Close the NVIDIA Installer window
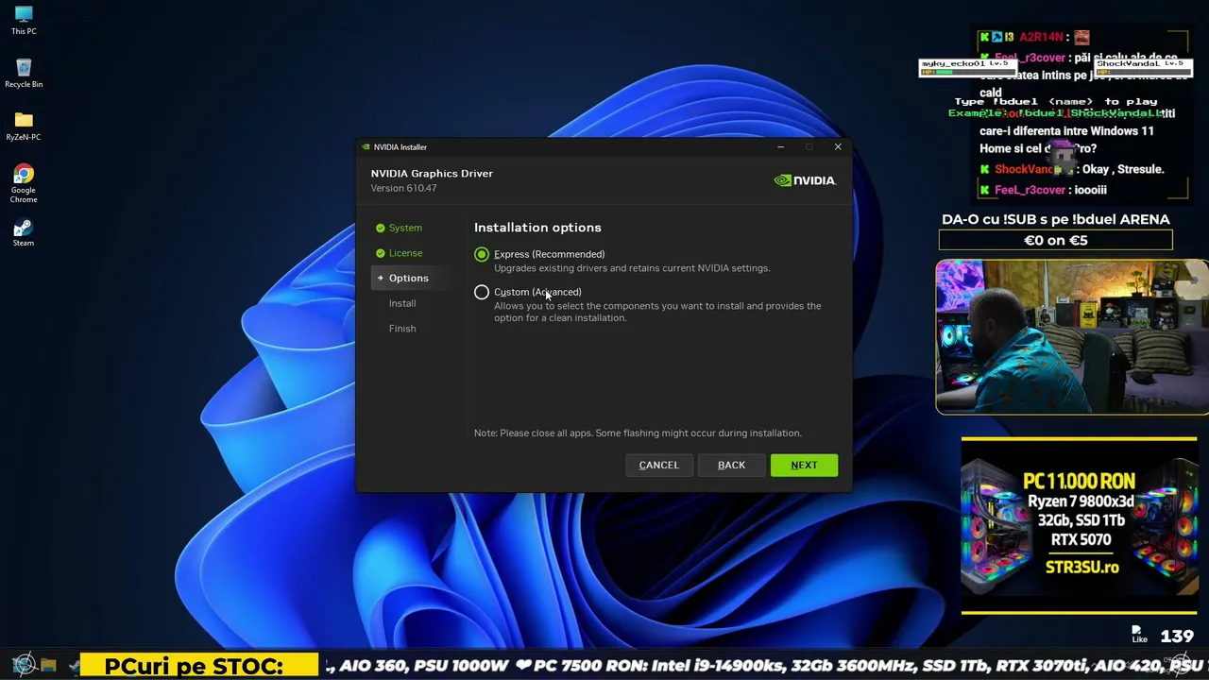 [x=838, y=147]
